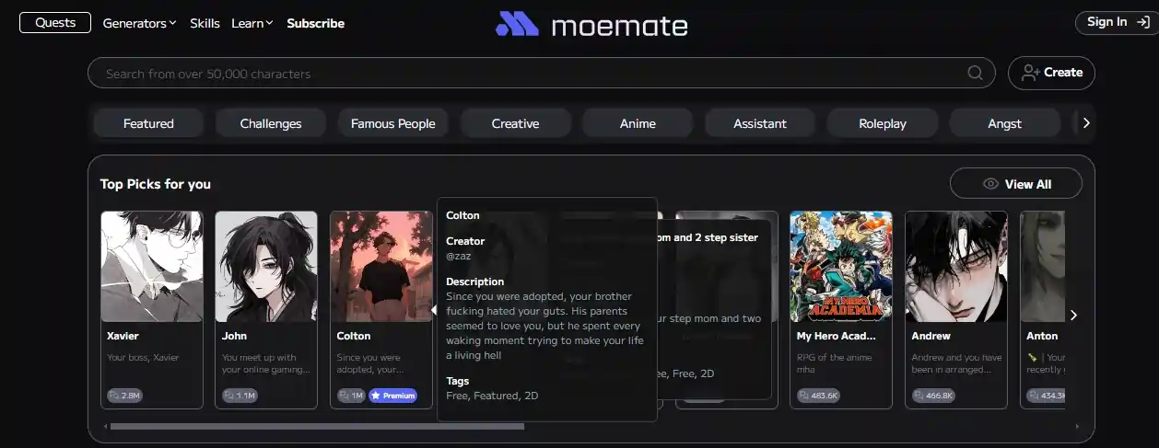Click the chat count icon on Andrew card
Screen dimensions: 1159x448
coord(919,396)
